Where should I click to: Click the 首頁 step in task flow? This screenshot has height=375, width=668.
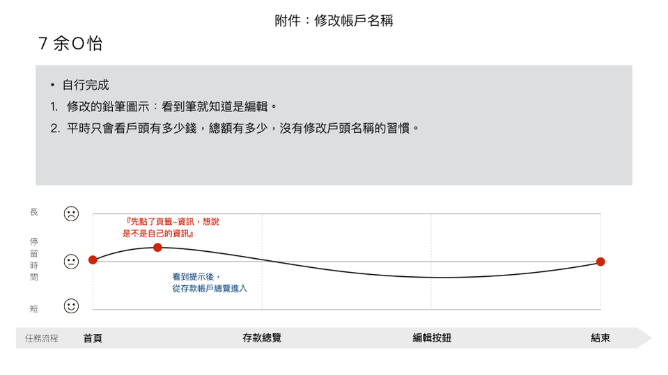[x=93, y=338]
